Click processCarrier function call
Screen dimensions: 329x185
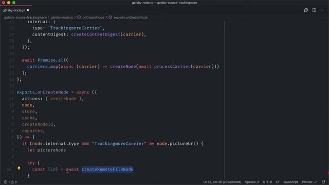pyautogui.click(x=172, y=66)
